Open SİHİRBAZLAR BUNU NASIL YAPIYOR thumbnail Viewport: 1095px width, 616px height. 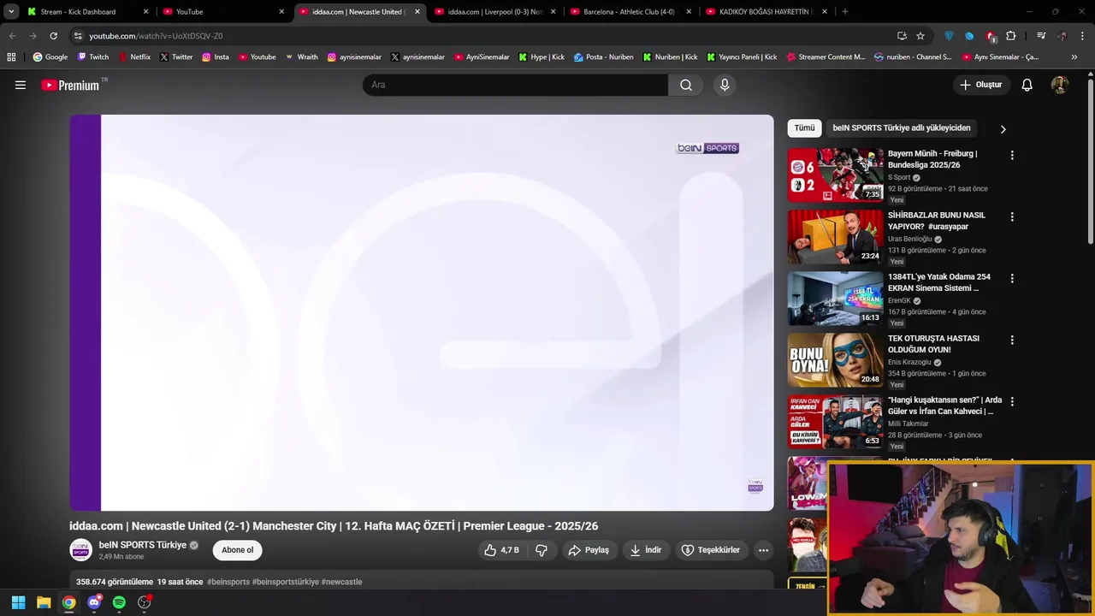[835, 236]
